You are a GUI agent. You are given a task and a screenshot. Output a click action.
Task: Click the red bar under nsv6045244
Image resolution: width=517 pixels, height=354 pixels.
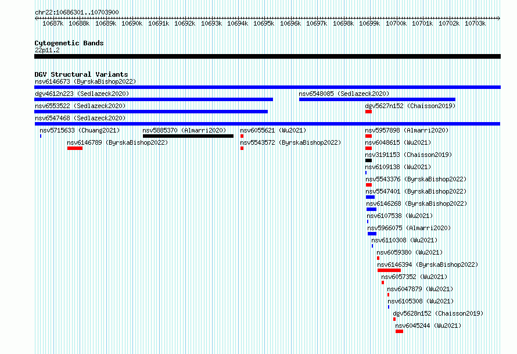pyautogui.click(x=399, y=331)
